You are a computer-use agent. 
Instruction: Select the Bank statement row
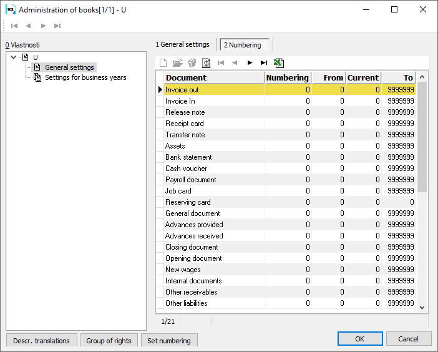[188, 157]
